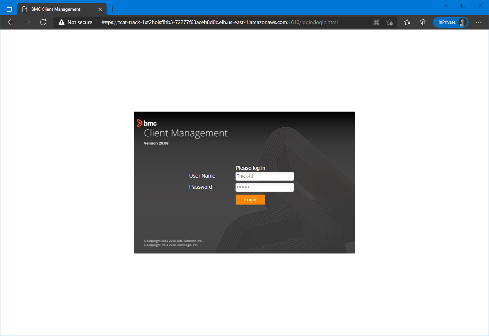Click the Password label

click(x=201, y=187)
